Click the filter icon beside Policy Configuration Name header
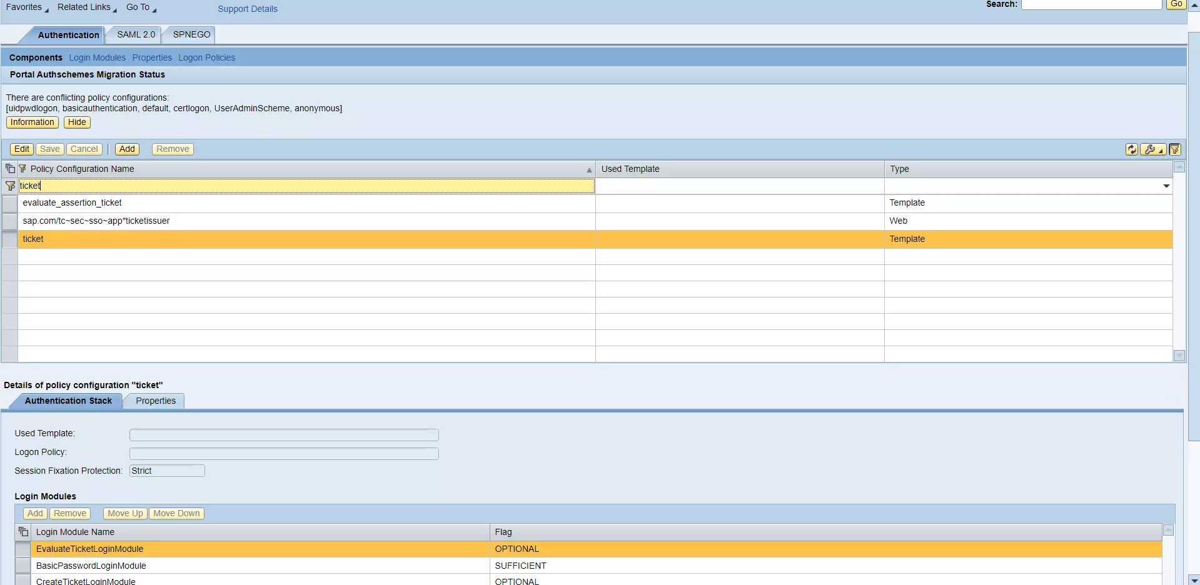The image size is (1200, 585). click(x=22, y=168)
